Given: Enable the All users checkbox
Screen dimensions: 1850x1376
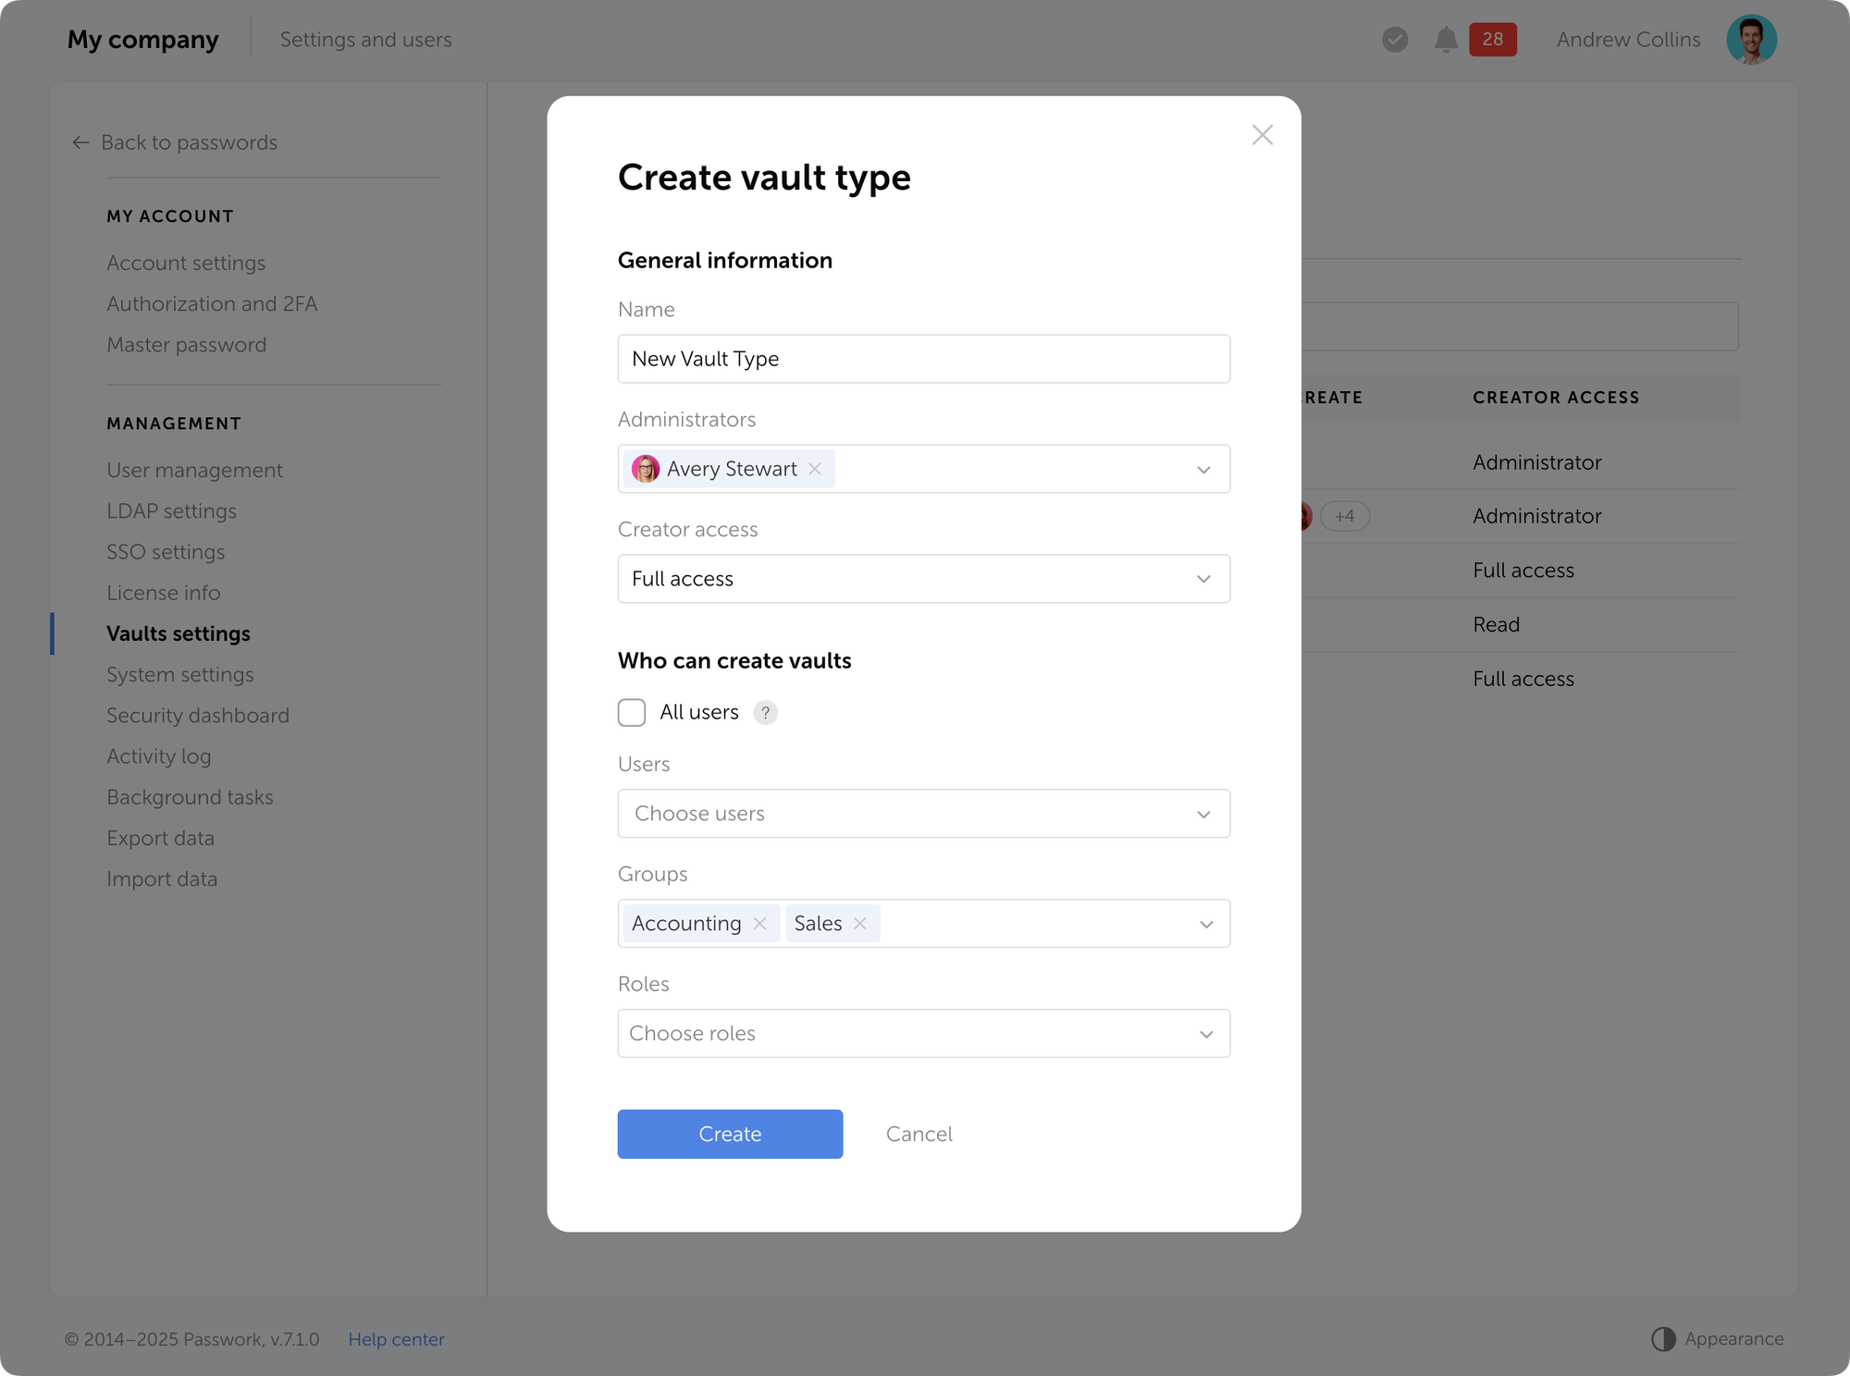Looking at the screenshot, I should pos(632,712).
